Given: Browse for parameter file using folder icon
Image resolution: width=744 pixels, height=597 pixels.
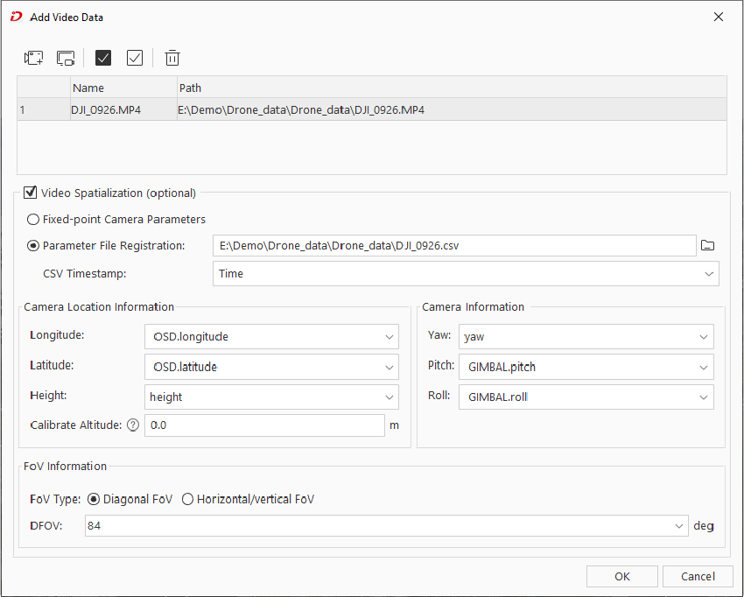Looking at the screenshot, I should coord(708,246).
